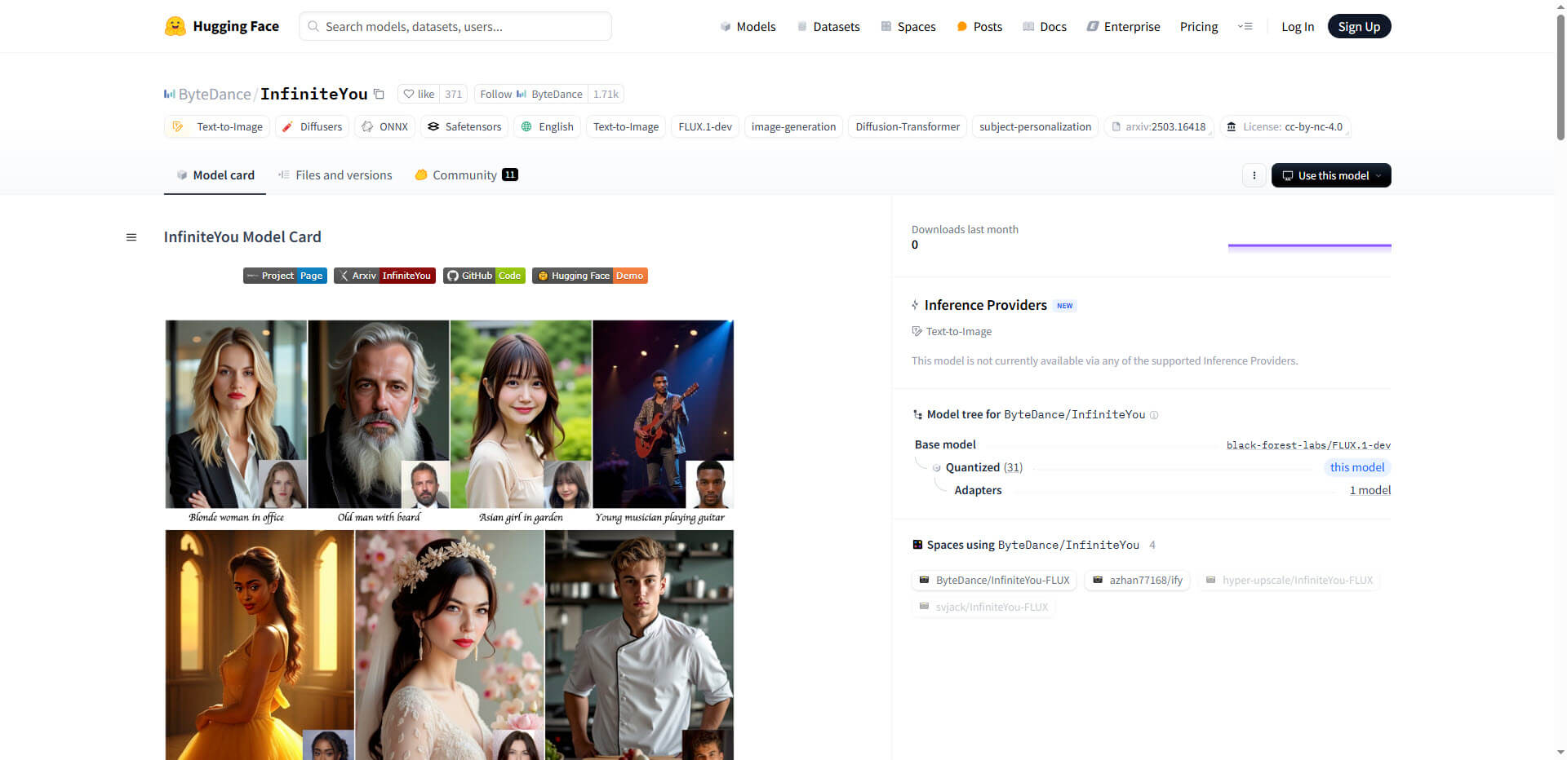Screen dimensions: 1567x760
Task: Click the NEW badge beside Inference Providers
Action: click(1064, 306)
